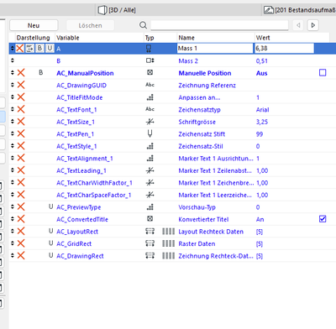The image size is (336, 329).
Task: Click integer type icon of AC_TextAlignment_1
Action: [x=150, y=158]
